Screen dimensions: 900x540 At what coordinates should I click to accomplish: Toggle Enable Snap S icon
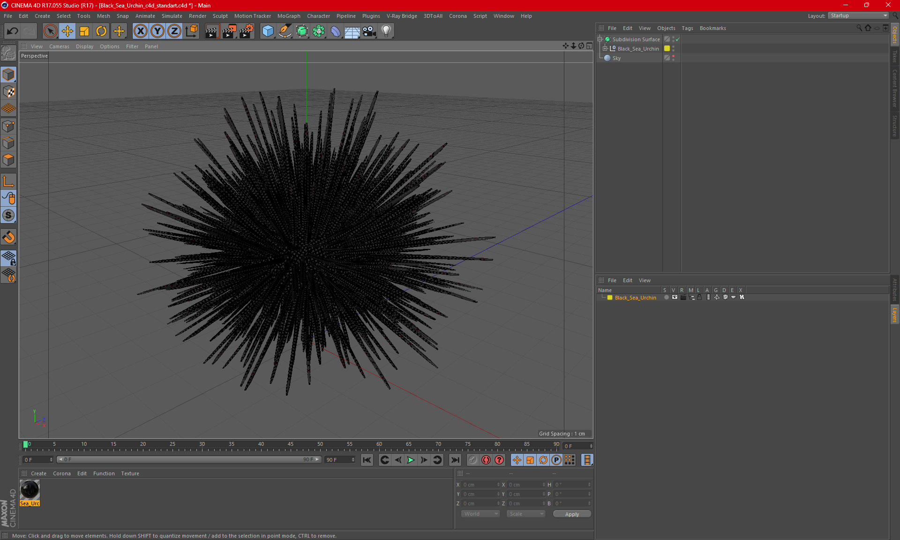pos(8,215)
